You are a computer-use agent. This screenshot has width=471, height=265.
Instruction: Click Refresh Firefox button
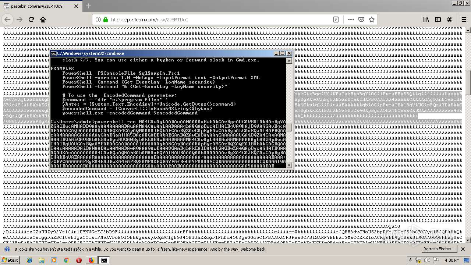tap(439, 249)
